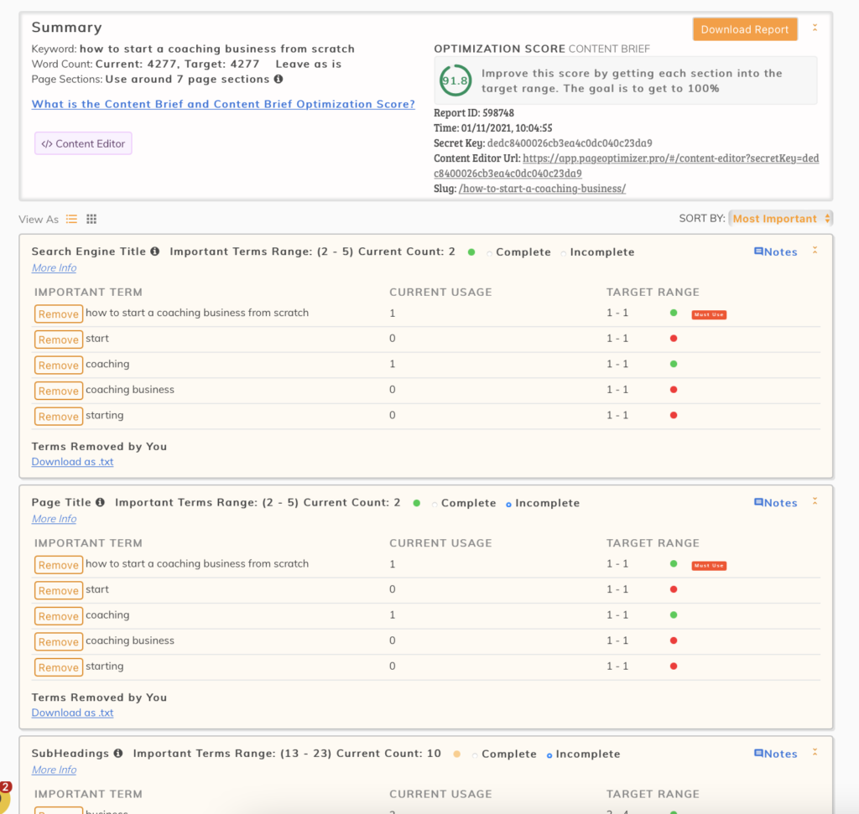Click info icon beside Search Engine Title
859x814 pixels.
pyautogui.click(x=155, y=251)
